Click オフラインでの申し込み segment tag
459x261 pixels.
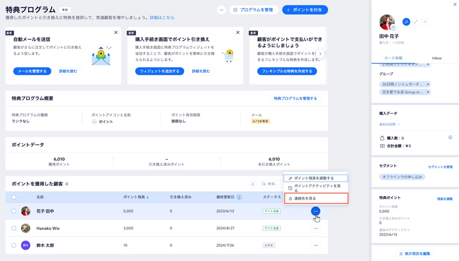coord(402,177)
